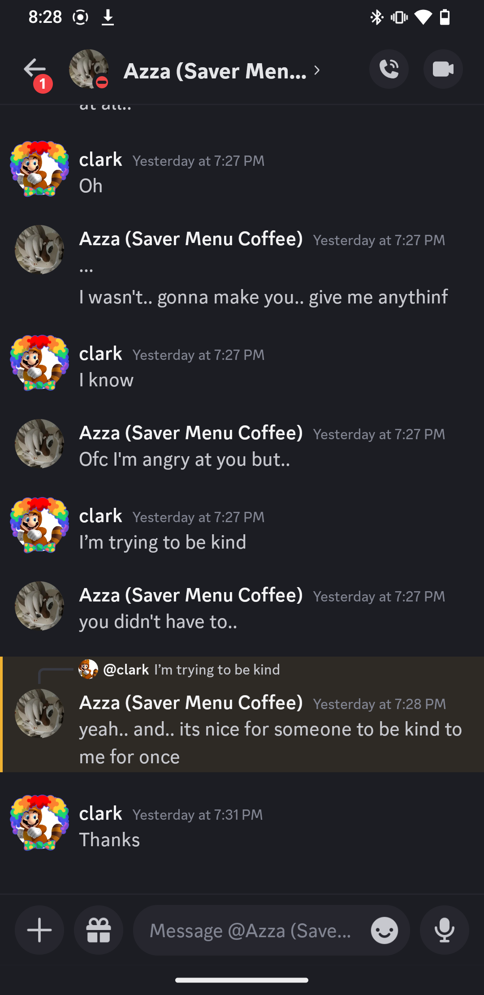
Task: Tap Azza's avatar beside "you didn't have to.."
Action: point(39,606)
